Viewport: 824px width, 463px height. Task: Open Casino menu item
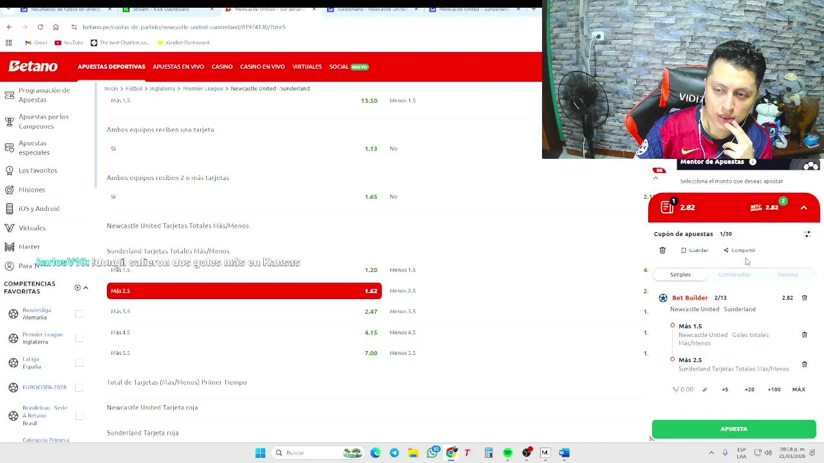(x=222, y=67)
